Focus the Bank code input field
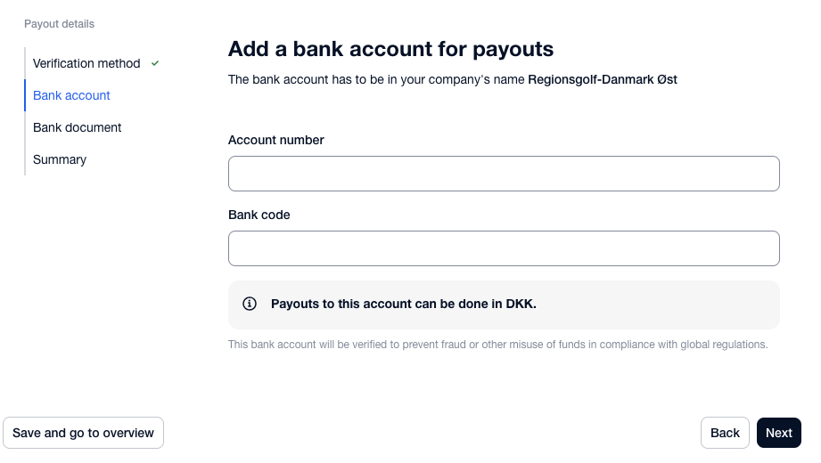The width and height of the screenshot is (821, 463). point(504,248)
